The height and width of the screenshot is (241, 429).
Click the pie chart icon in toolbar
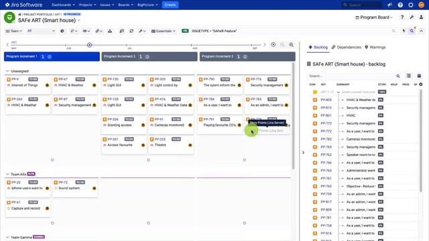[x=62, y=31]
